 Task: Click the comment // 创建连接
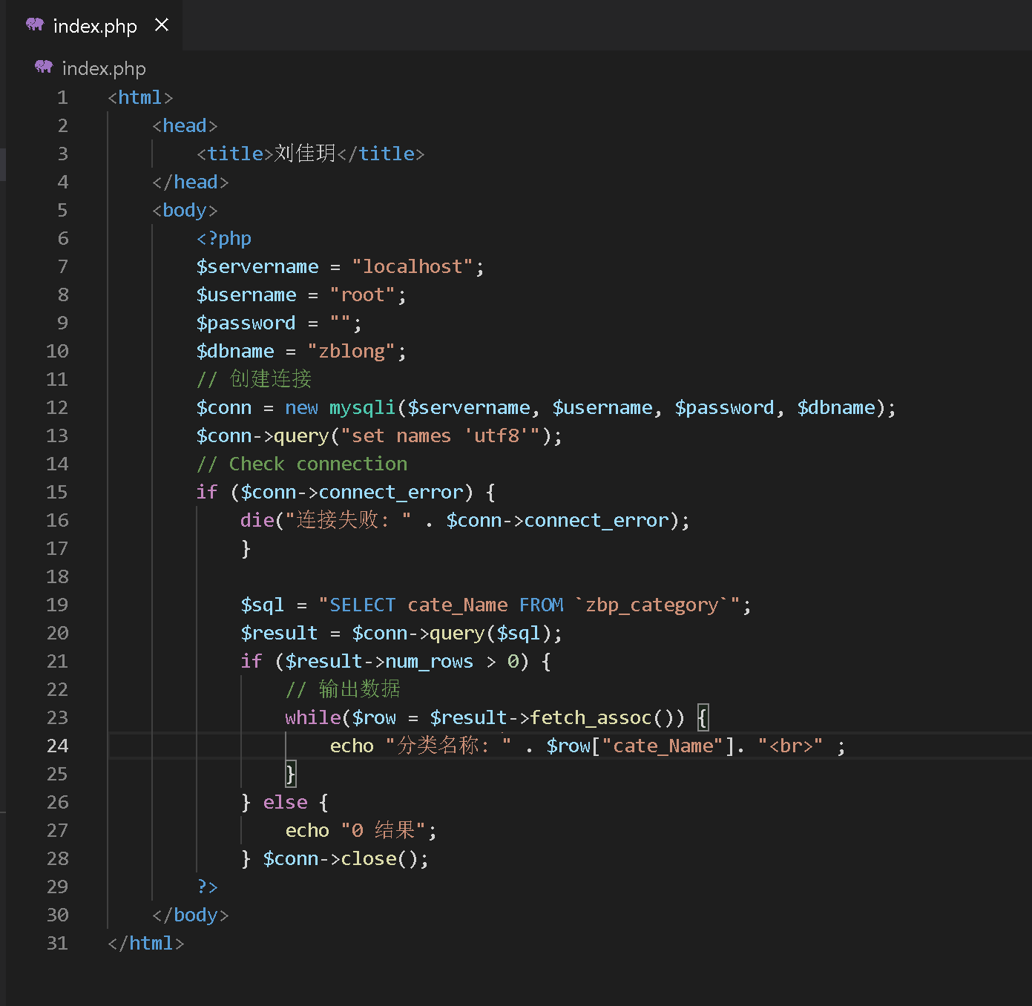click(254, 379)
